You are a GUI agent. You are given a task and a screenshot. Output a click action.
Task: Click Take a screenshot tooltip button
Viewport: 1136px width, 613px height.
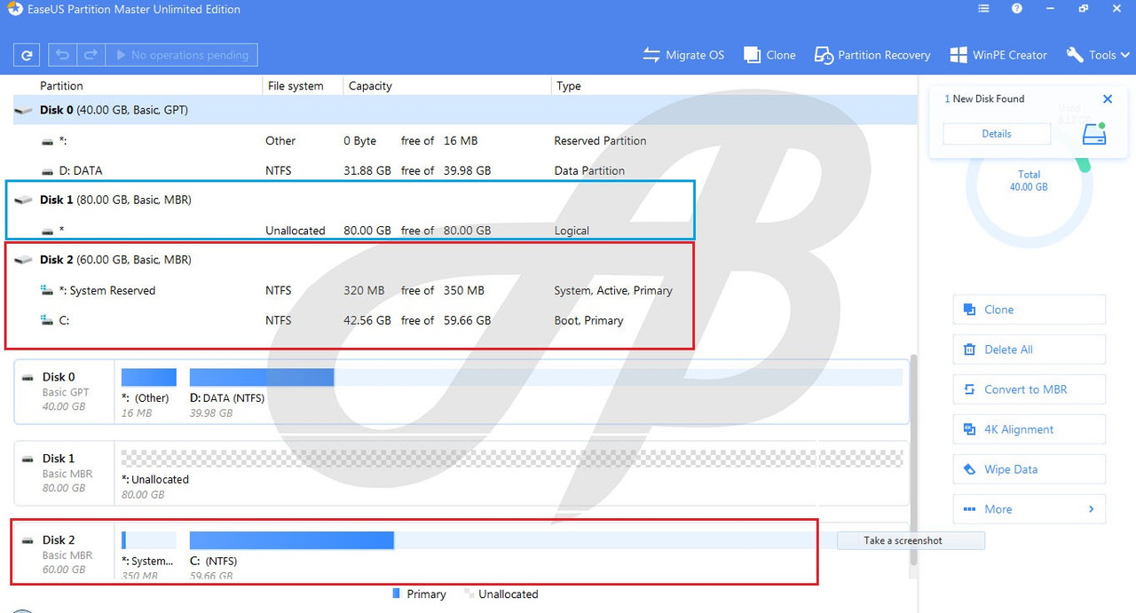point(911,540)
